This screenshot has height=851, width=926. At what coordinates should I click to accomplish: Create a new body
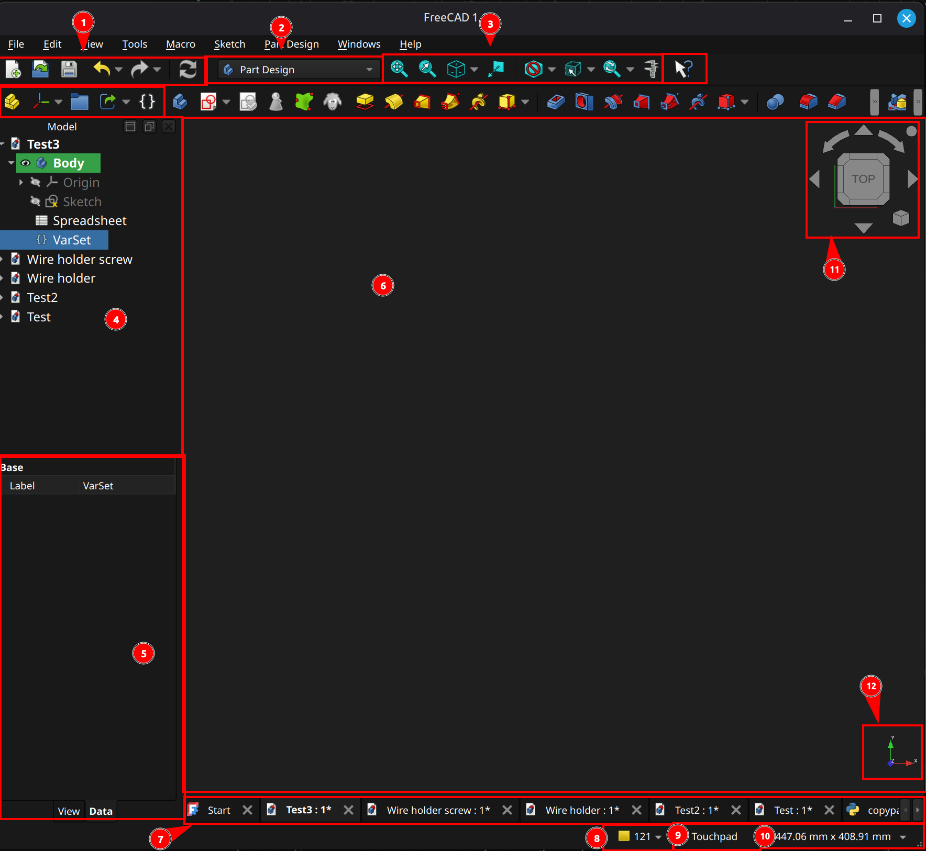pyautogui.click(x=180, y=102)
